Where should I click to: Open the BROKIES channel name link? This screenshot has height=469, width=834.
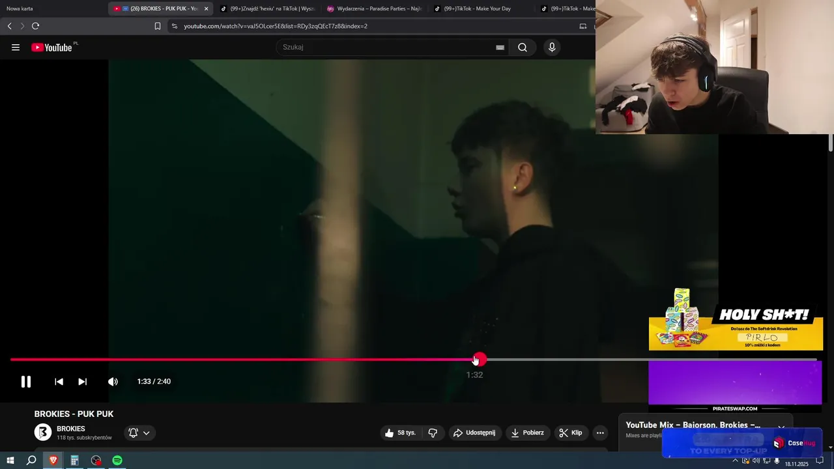pyautogui.click(x=71, y=429)
